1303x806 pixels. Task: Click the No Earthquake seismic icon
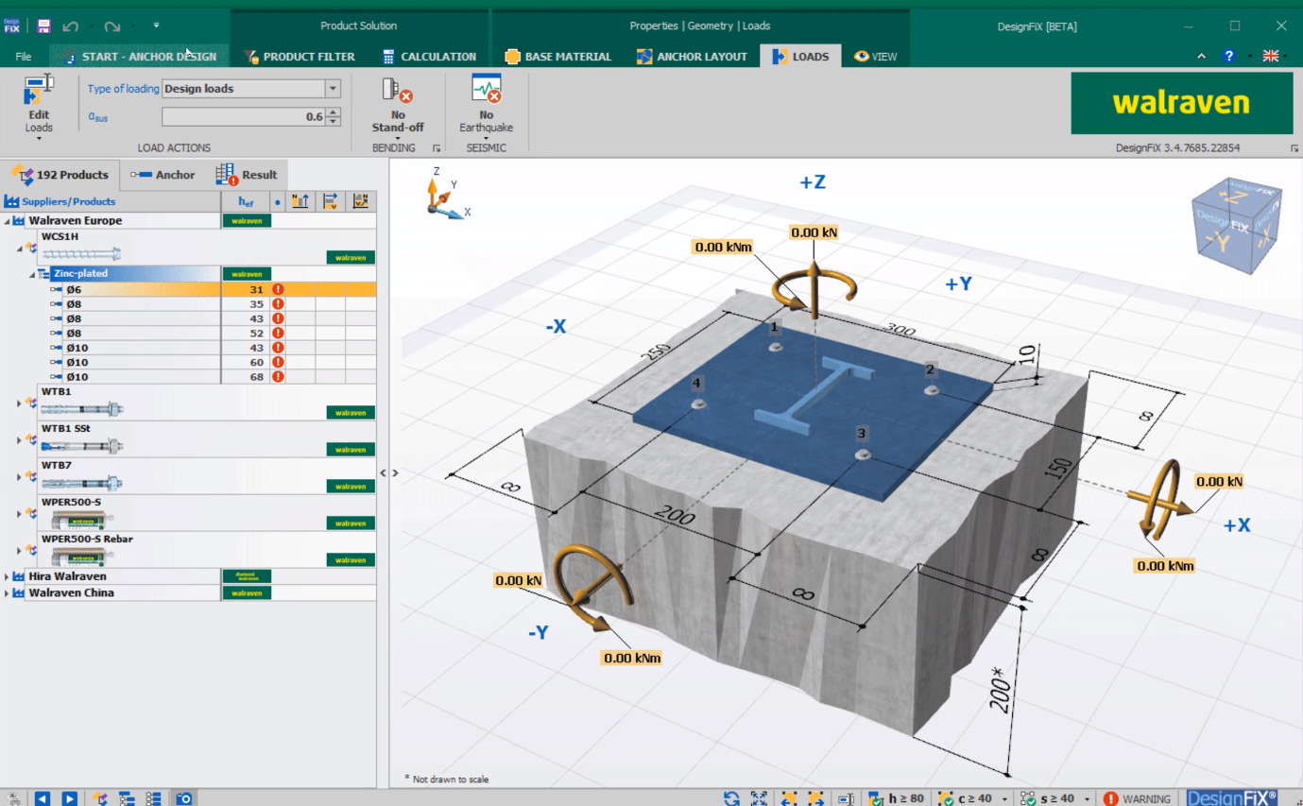point(486,90)
